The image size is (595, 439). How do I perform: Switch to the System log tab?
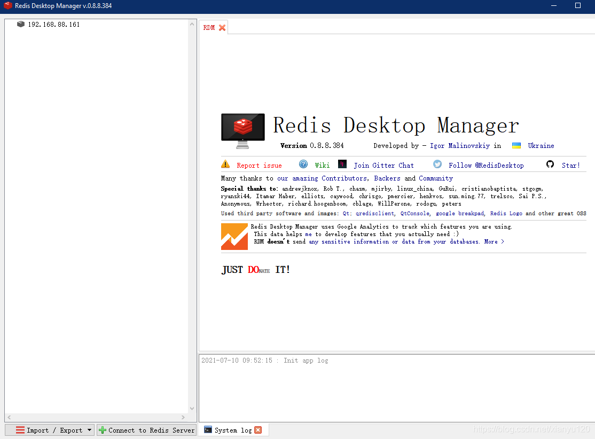point(233,430)
